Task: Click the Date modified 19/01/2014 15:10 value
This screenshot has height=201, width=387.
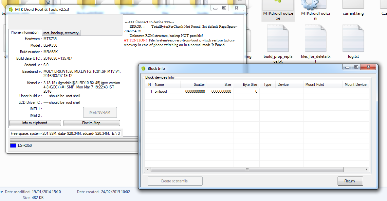Action: (x=46, y=192)
